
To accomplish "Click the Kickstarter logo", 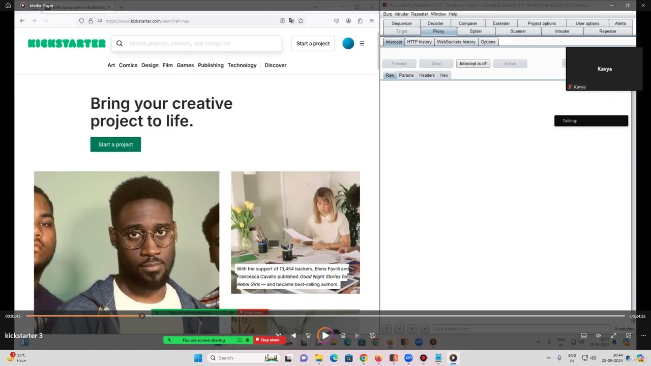I will 67,44.
